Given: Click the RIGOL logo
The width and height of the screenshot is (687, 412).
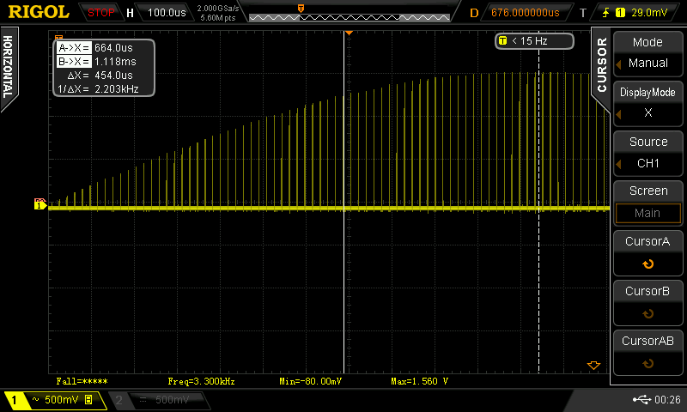Looking at the screenshot, I should (x=39, y=13).
